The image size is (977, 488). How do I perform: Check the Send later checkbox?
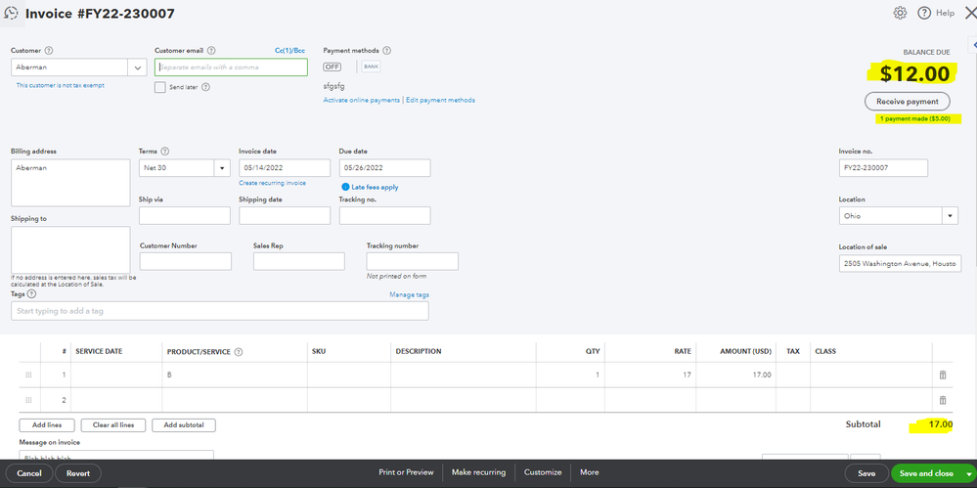tap(160, 87)
